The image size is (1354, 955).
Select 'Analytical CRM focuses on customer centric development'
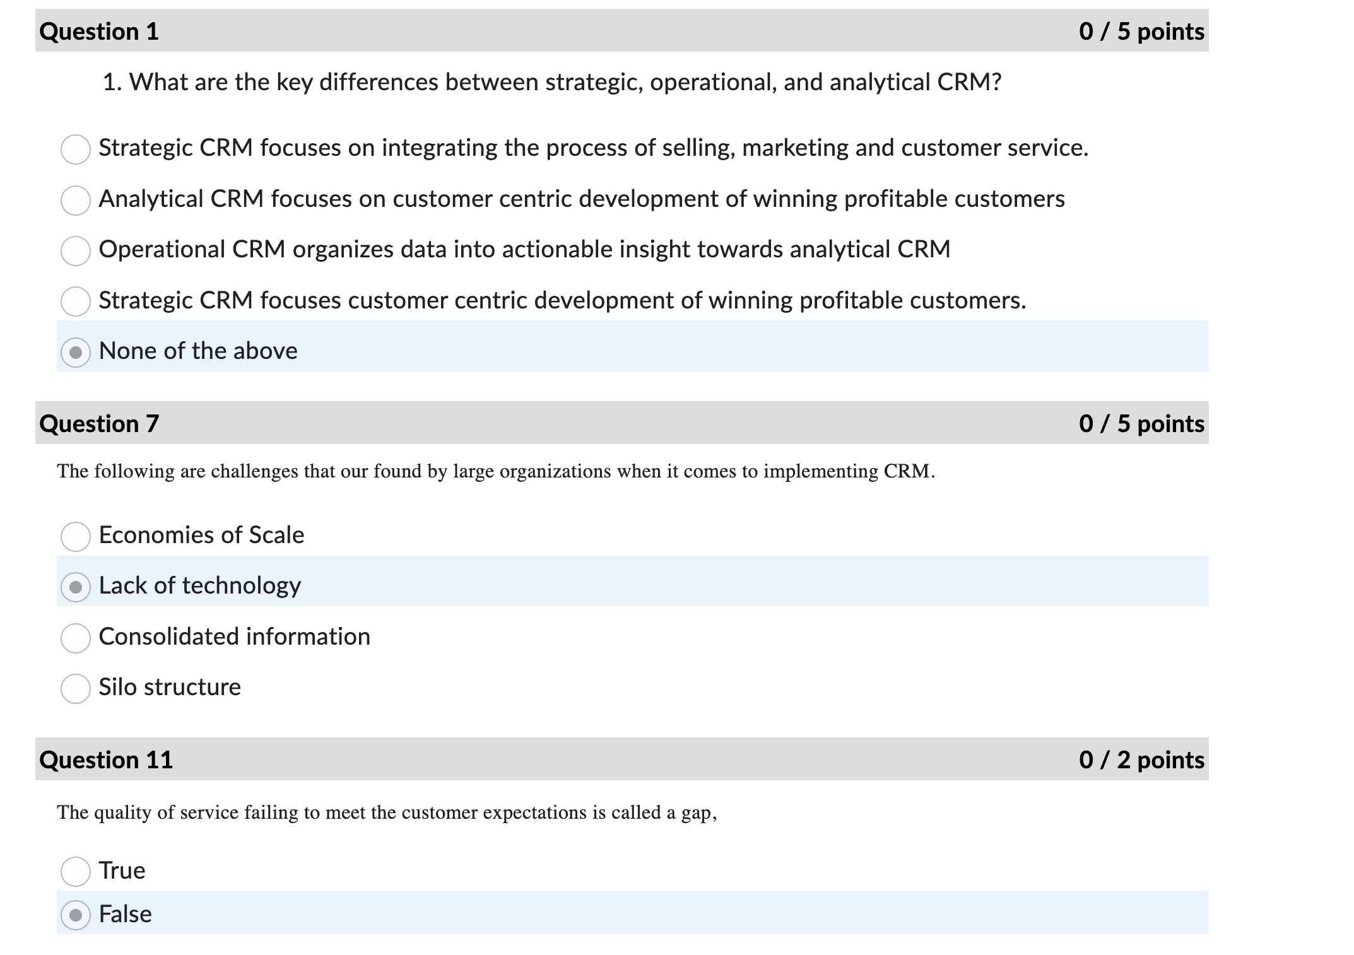click(76, 201)
